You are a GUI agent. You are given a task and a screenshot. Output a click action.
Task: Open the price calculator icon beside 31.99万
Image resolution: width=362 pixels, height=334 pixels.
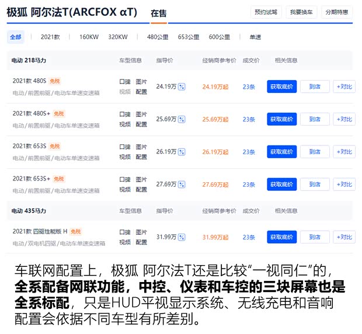182,237
